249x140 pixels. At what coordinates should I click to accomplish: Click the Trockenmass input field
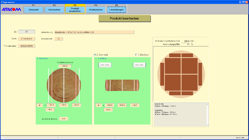[x=26, y=46]
